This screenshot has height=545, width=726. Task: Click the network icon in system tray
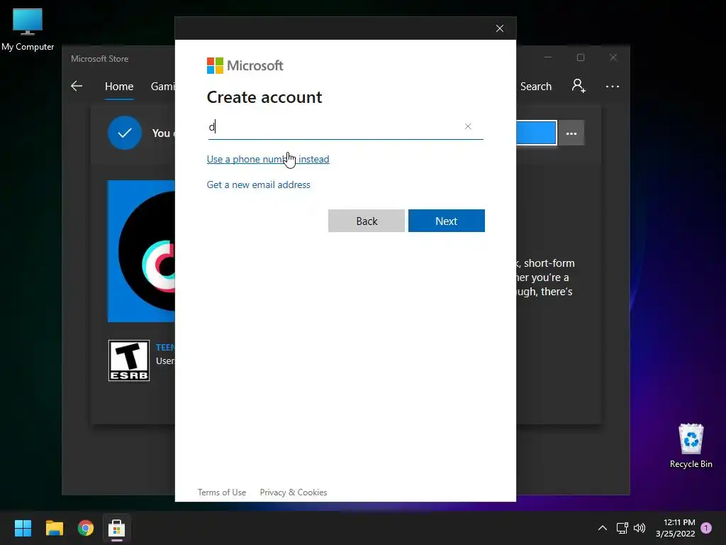tap(622, 528)
